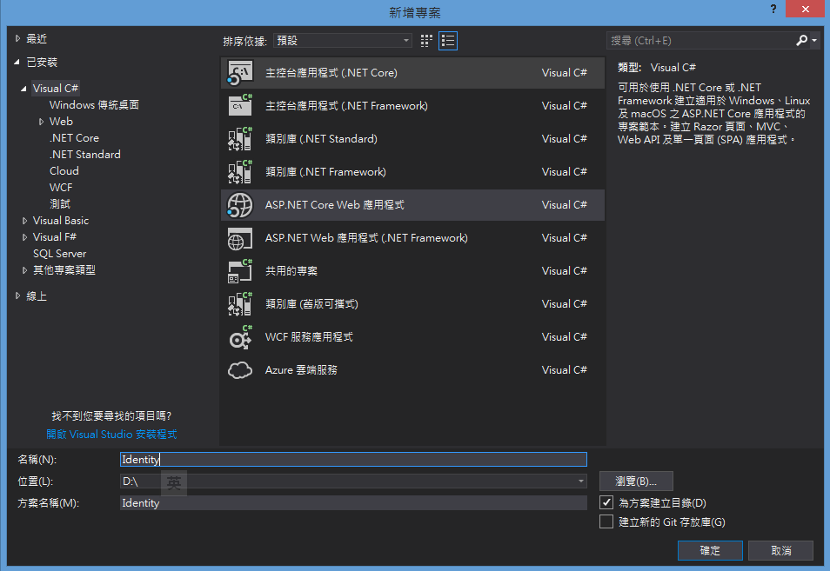Click the 類別庫 (舊版可攜式) template icon
830x571 pixels.
point(240,304)
